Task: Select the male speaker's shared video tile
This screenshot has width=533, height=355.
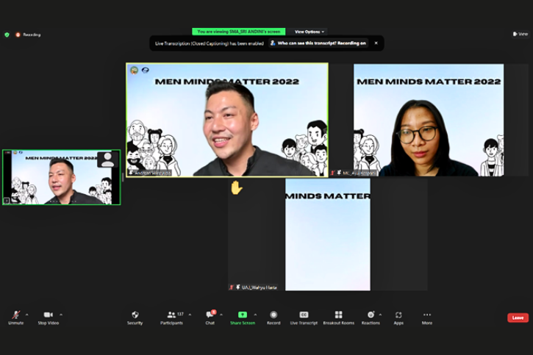Action: 227,120
